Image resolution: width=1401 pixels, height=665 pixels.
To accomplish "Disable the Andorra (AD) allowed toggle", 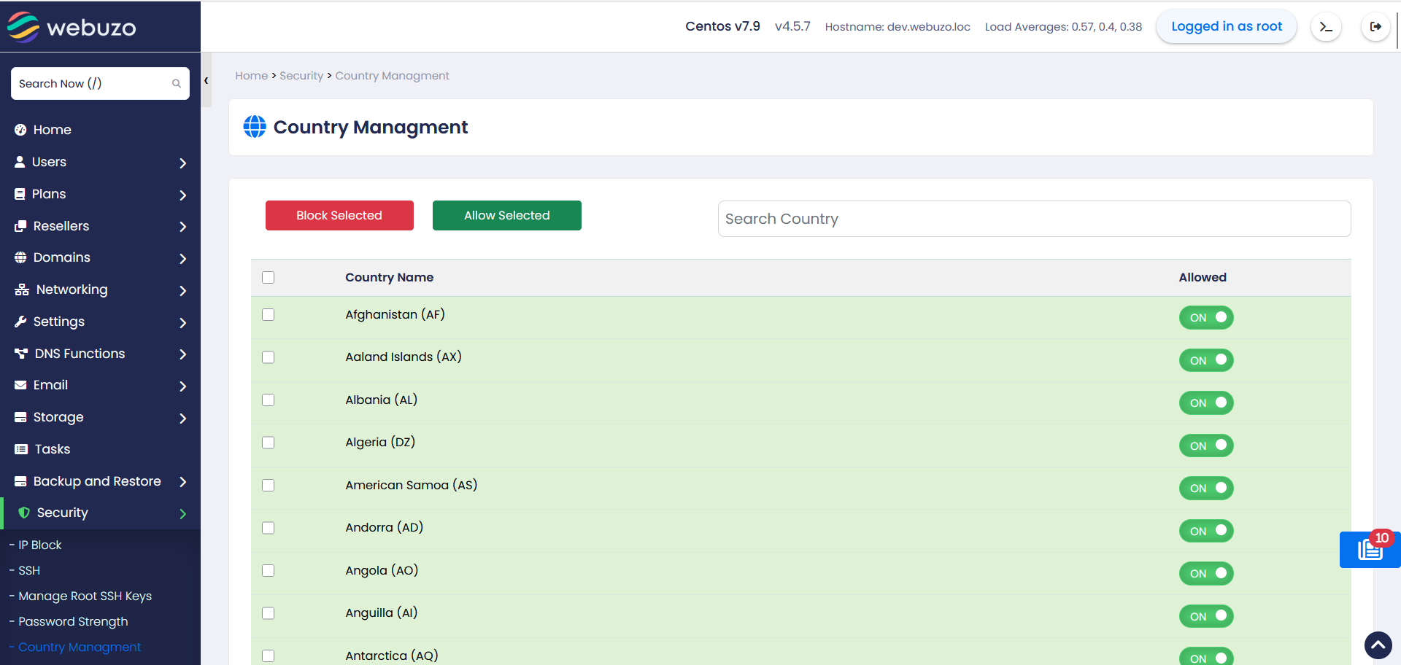I will click(1205, 531).
